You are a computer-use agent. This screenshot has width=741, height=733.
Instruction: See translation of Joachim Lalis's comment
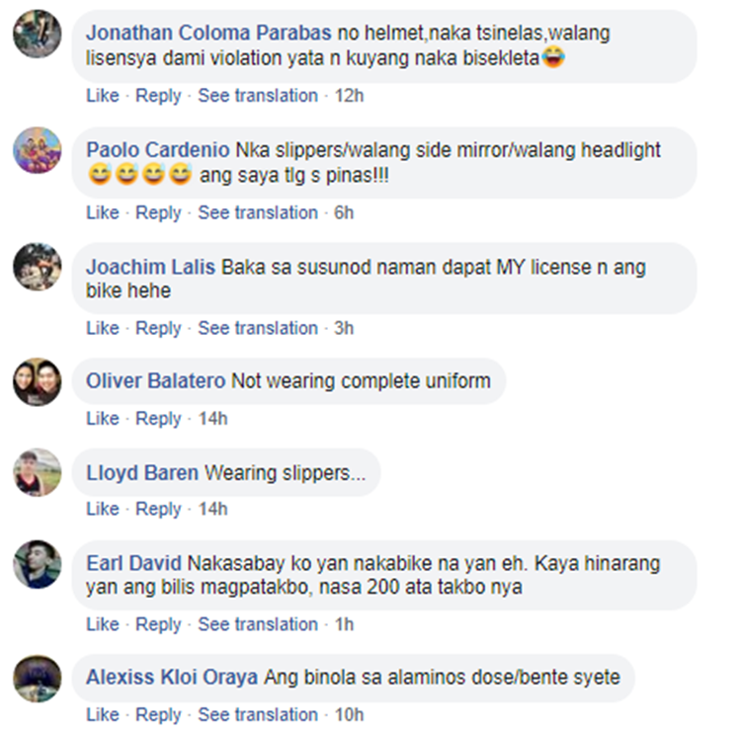click(258, 328)
